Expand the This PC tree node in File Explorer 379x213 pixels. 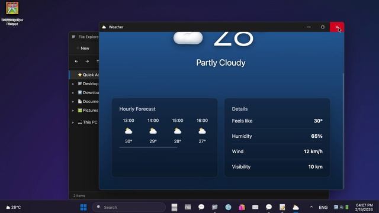[73, 122]
